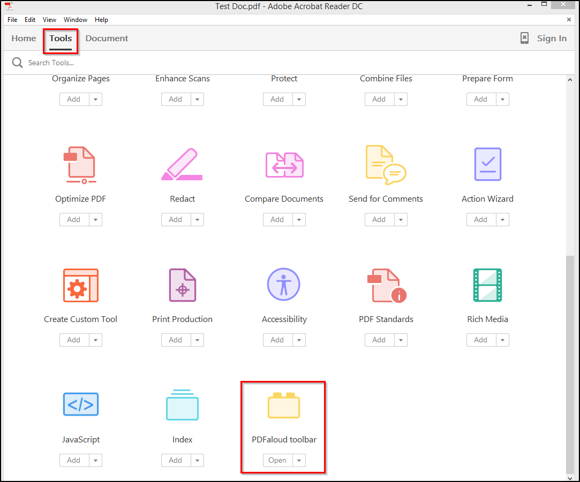Expand the Compare Documents Add dropdown arrow

[x=299, y=219]
